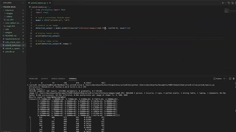Open Explorer more actions ellipsis
This screenshot has width=236, height=132.
[23, 3]
